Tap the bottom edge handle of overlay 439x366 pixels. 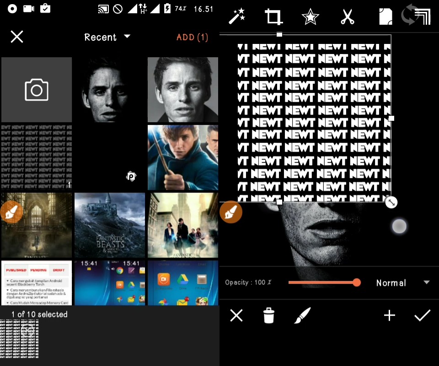click(x=279, y=202)
